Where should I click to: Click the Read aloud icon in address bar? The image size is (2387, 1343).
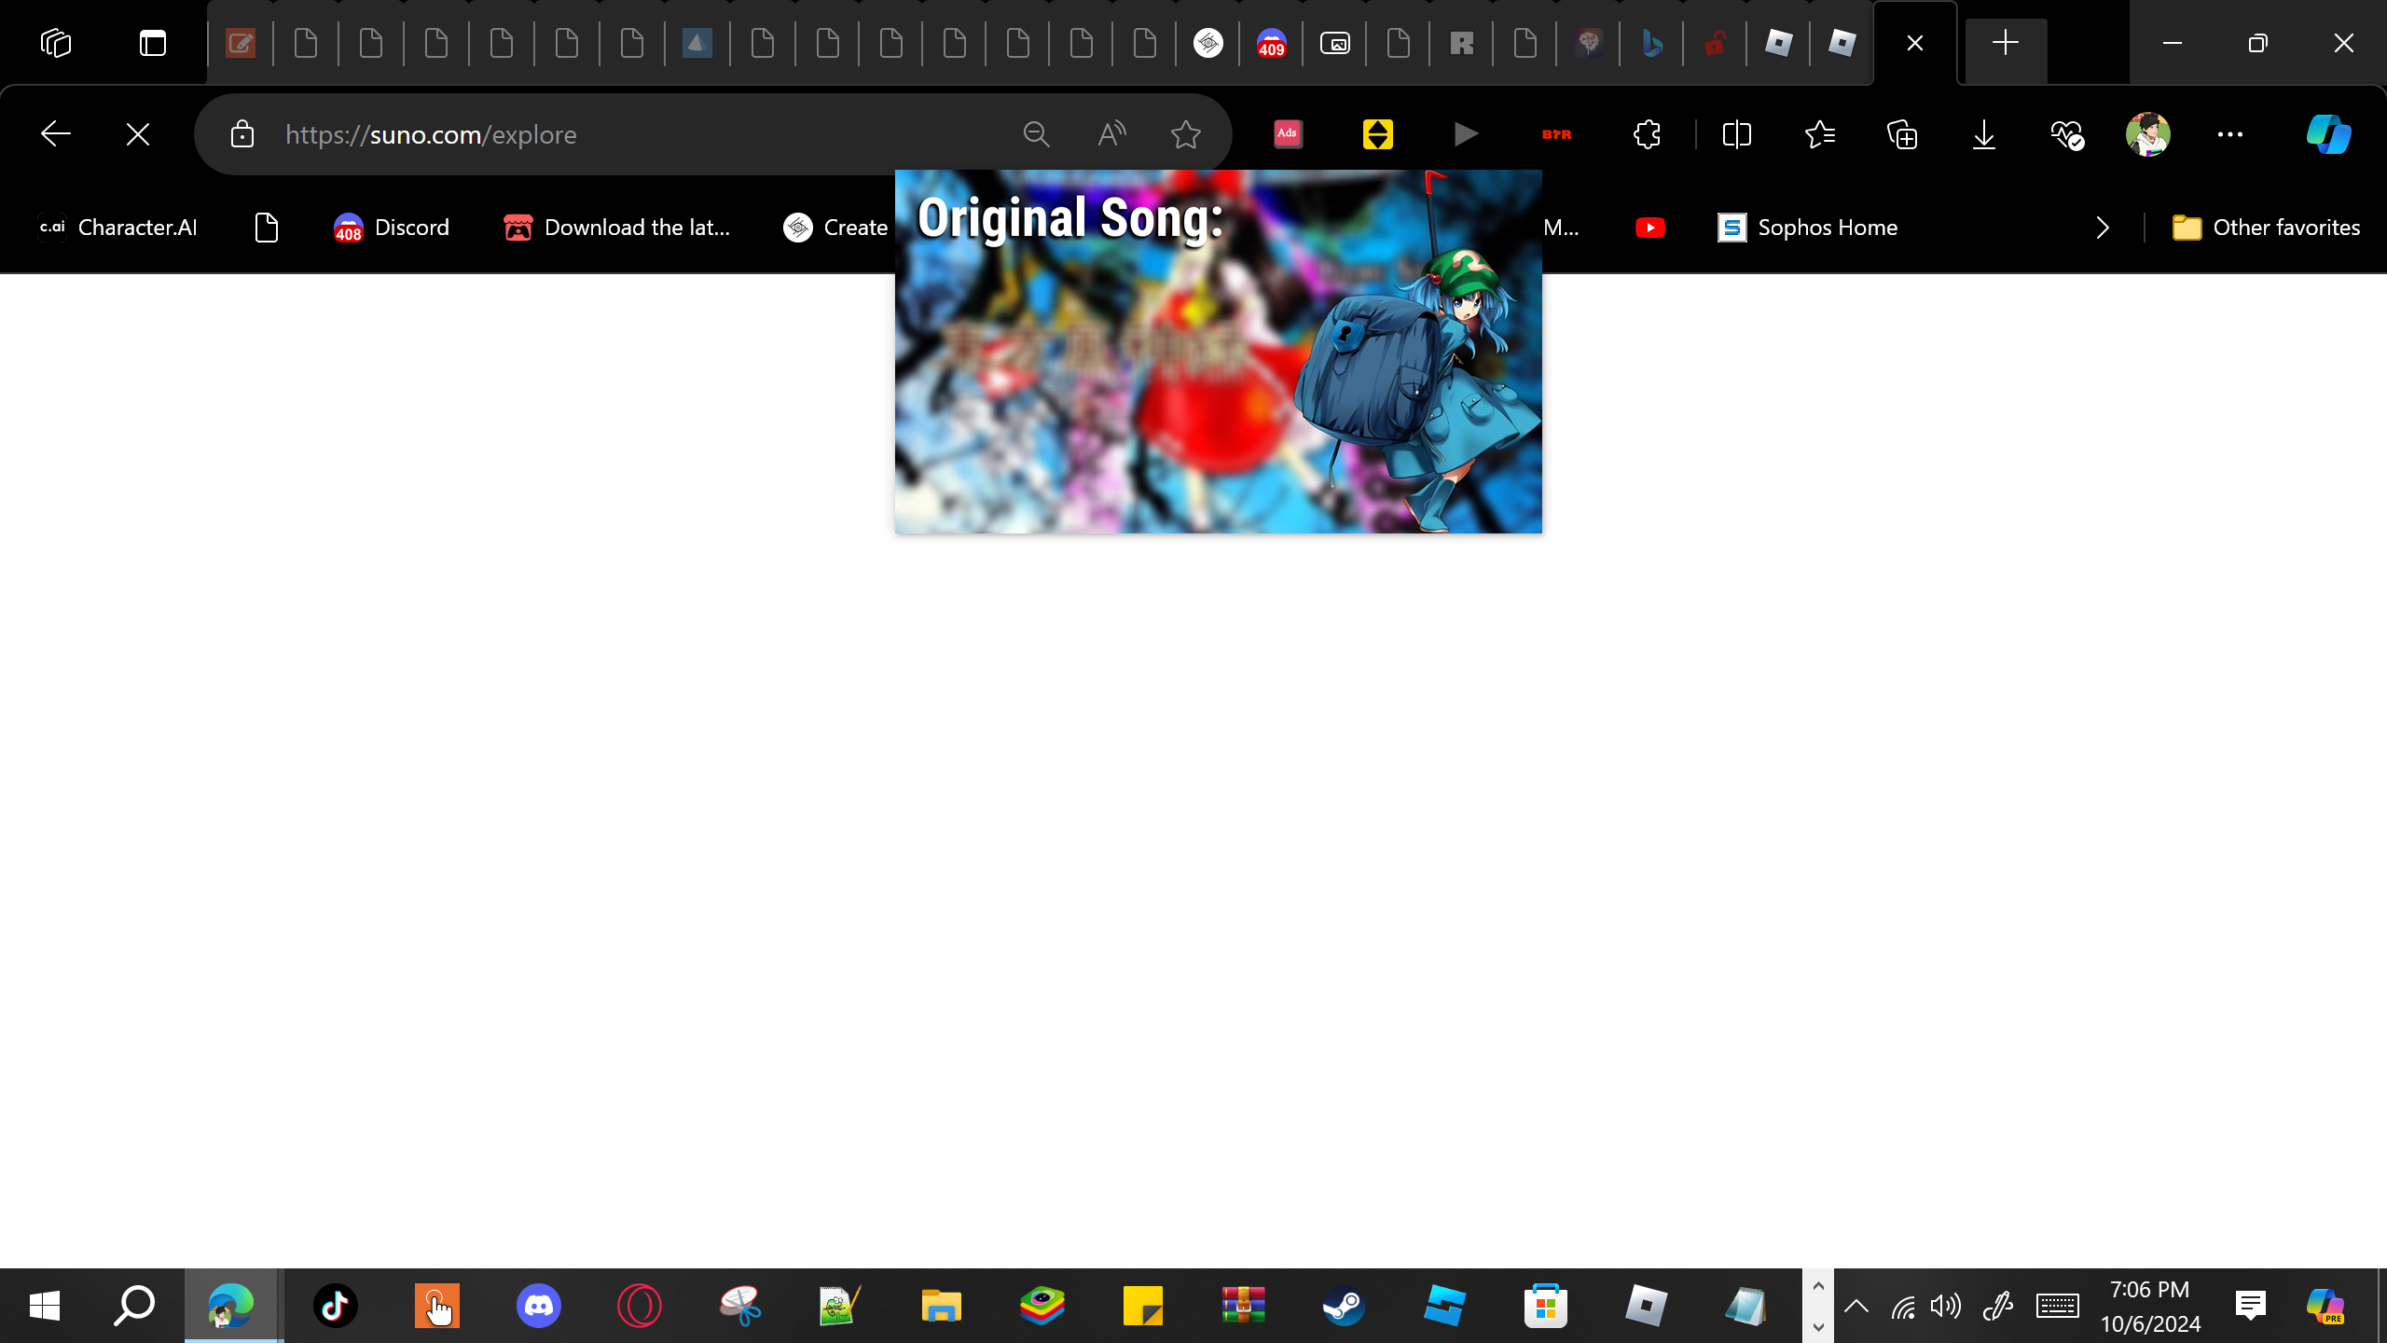(x=1111, y=134)
